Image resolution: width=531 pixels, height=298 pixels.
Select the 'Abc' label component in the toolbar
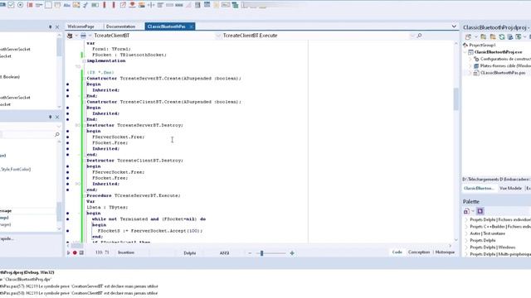[x=66, y=5]
